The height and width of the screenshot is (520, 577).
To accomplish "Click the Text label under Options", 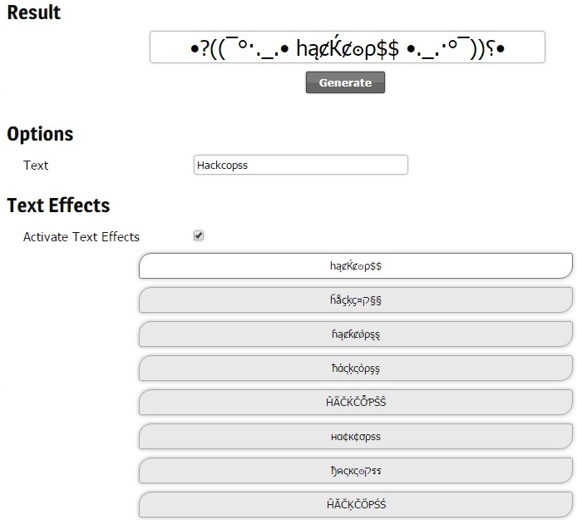I will [x=36, y=166].
